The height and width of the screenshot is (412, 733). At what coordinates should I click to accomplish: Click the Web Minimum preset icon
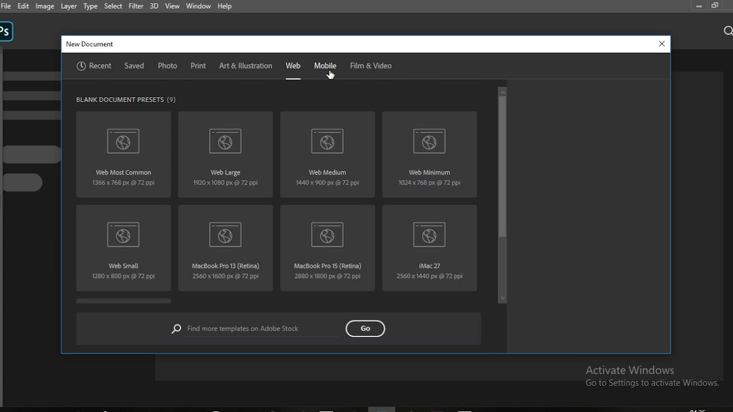coord(429,141)
